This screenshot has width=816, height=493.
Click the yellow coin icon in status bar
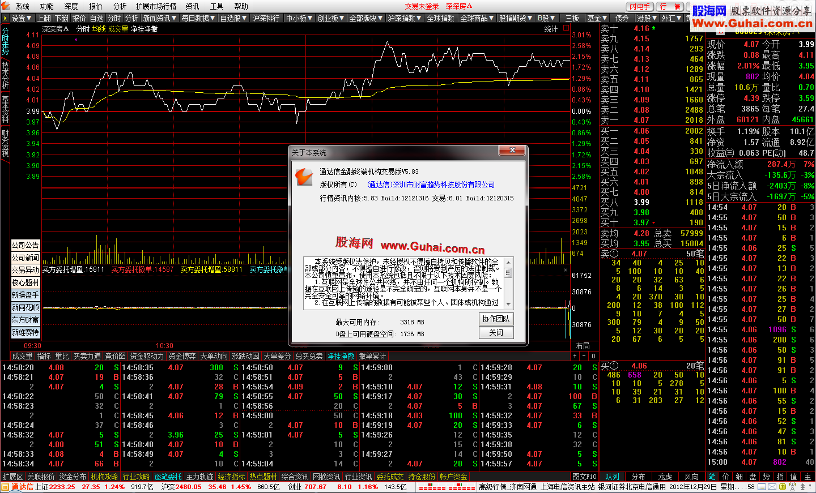pyautogui.click(x=783, y=487)
